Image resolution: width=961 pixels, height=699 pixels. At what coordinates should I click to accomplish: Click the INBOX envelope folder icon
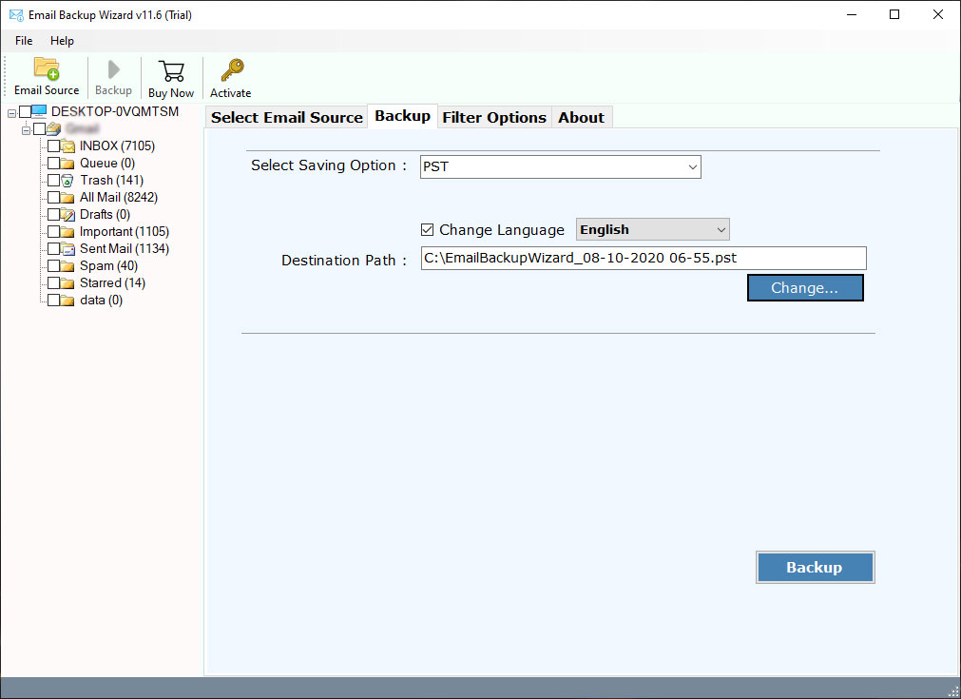pos(68,146)
